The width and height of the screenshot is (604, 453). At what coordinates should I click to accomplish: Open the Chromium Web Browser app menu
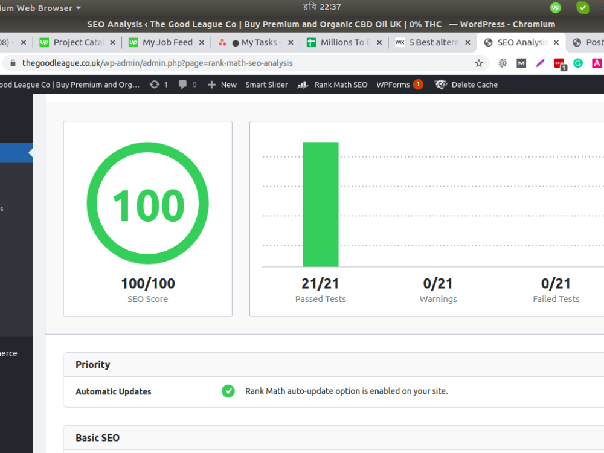coord(40,8)
